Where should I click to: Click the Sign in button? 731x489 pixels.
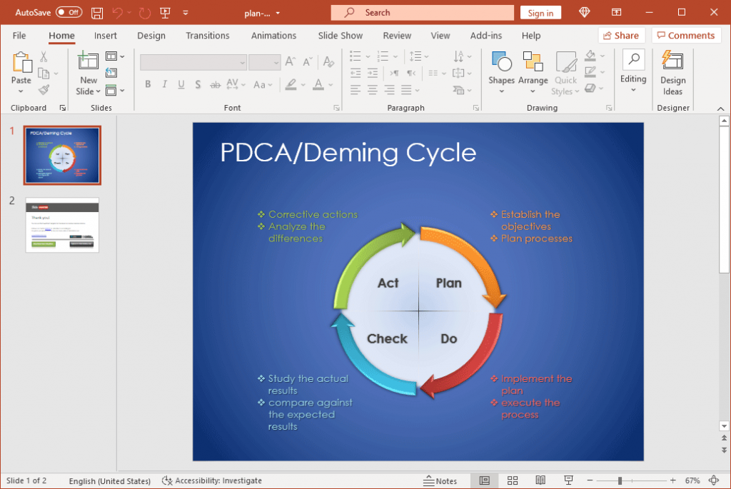[540, 12]
